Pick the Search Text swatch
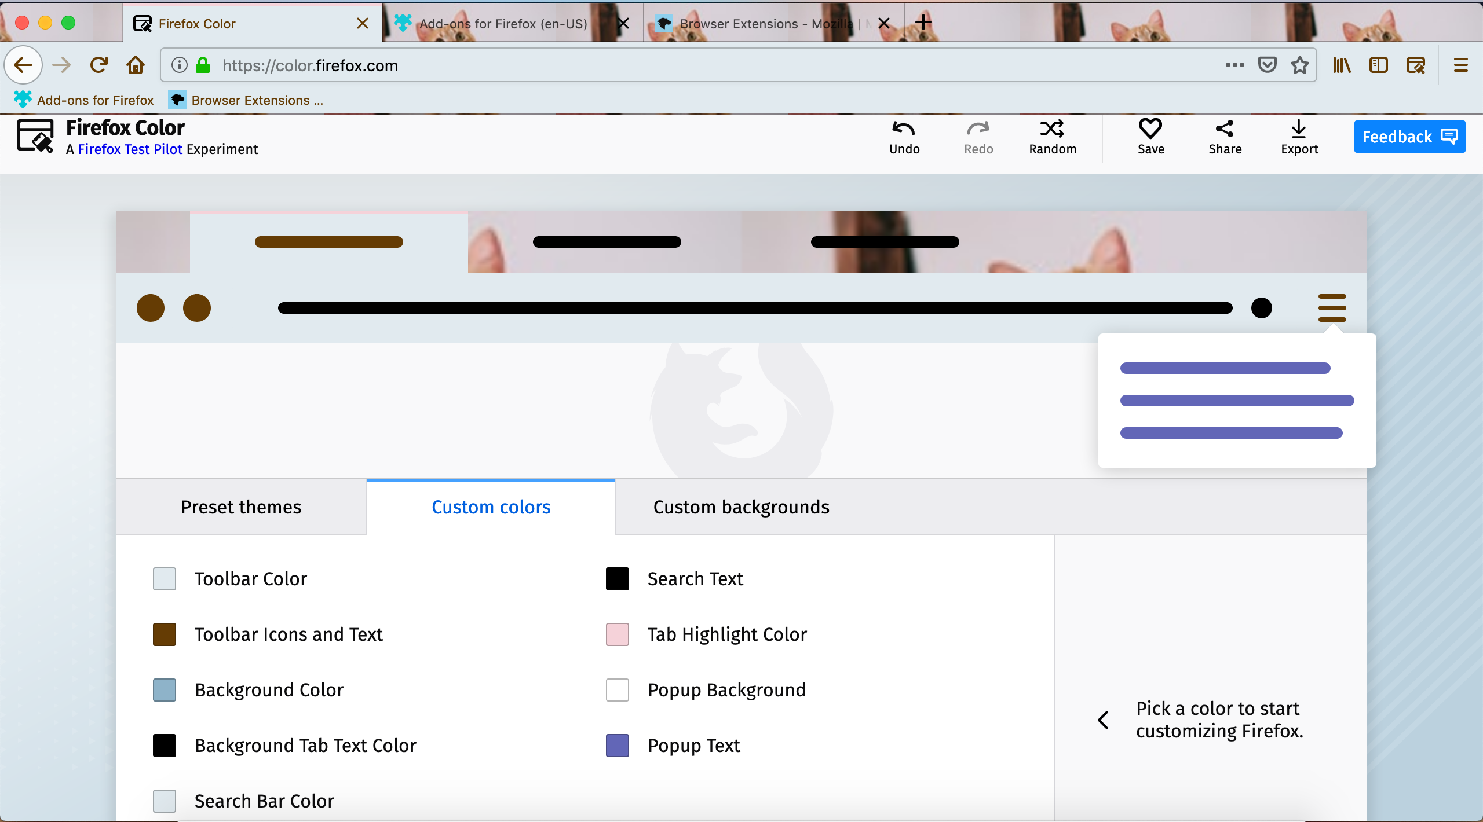This screenshot has height=822, width=1483. pyautogui.click(x=618, y=579)
